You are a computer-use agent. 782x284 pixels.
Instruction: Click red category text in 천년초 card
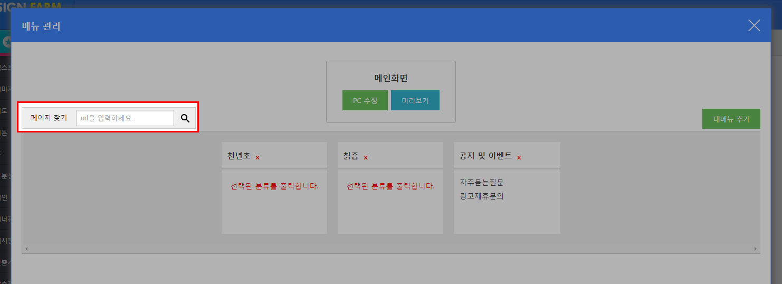coord(274,186)
